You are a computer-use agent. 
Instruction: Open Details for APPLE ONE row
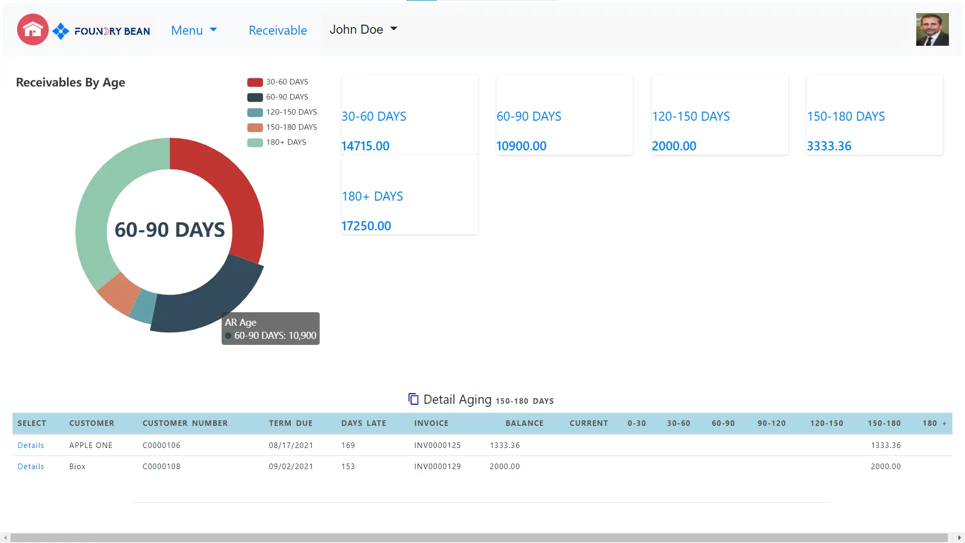[x=31, y=445]
